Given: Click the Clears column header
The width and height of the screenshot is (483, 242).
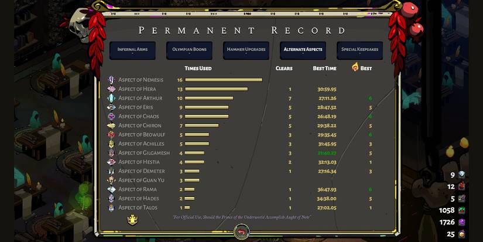Looking at the screenshot, I should (x=284, y=69).
